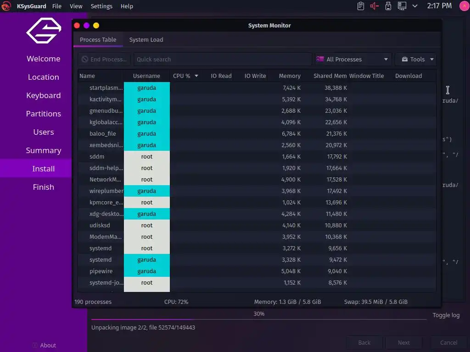The width and height of the screenshot is (470, 352).
Task: Click the About link in installer sidebar
Action: point(45,346)
